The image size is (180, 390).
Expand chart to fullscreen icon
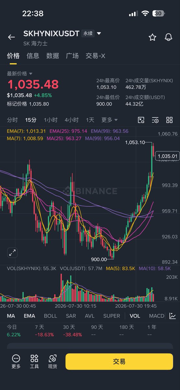[12, 253]
